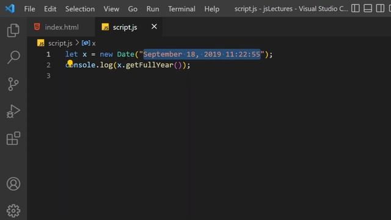Click 'Date' in the code line
The height and width of the screenshot is (220, 391).
(x=126, y=54)
